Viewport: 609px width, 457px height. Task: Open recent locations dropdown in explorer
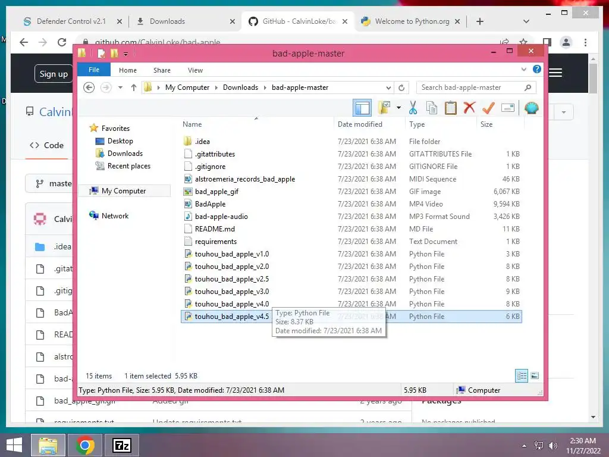120,87
